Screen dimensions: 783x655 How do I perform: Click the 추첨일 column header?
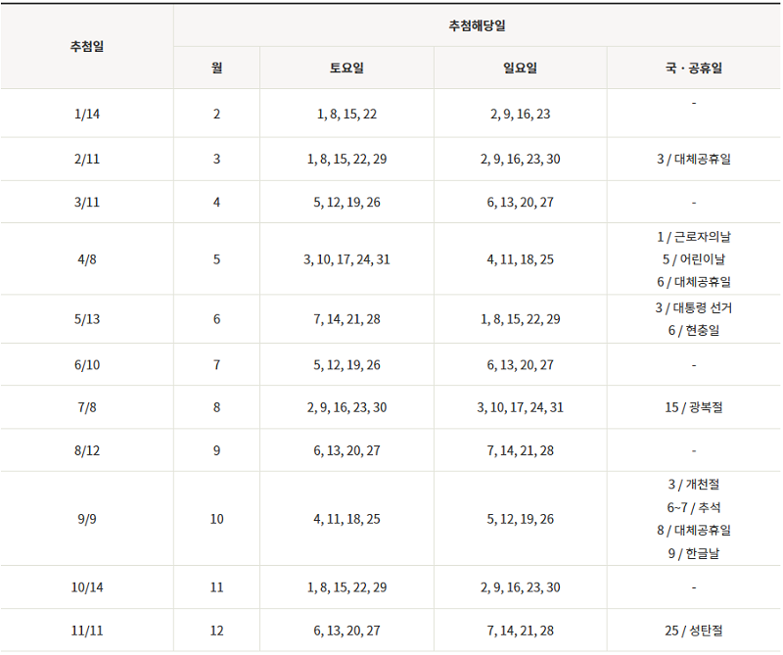point(86,47)
